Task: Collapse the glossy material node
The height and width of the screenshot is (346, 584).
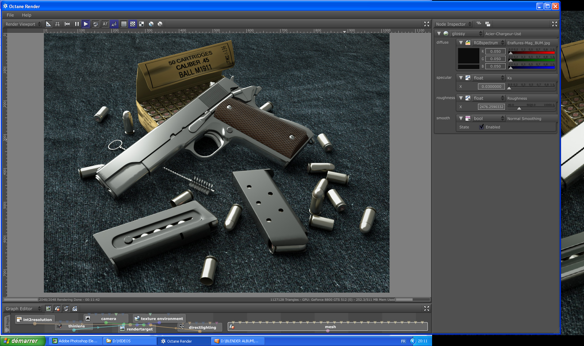Action: [x=439, y=33]
